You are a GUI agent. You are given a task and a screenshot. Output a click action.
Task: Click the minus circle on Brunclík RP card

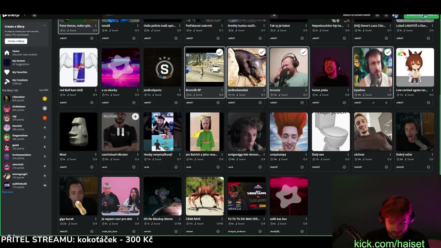pyautogui.click(x=218, y=103)
